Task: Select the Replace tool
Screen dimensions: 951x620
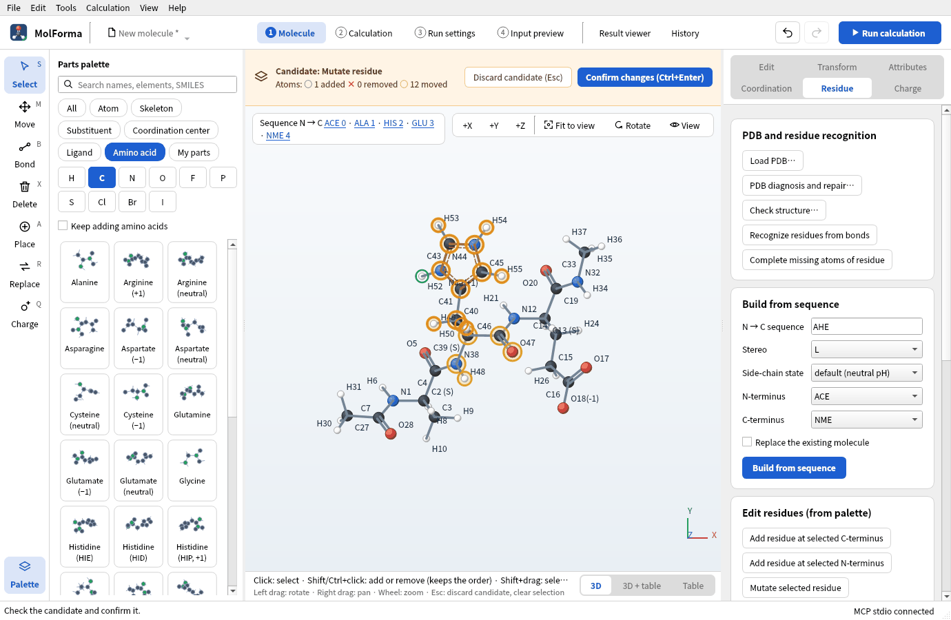Action: [25, 274]
